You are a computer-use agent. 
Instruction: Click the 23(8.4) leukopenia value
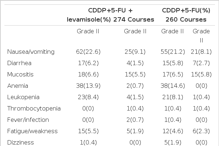tap(88, 97)
